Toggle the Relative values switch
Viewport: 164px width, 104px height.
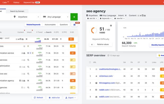pos(93,44)
